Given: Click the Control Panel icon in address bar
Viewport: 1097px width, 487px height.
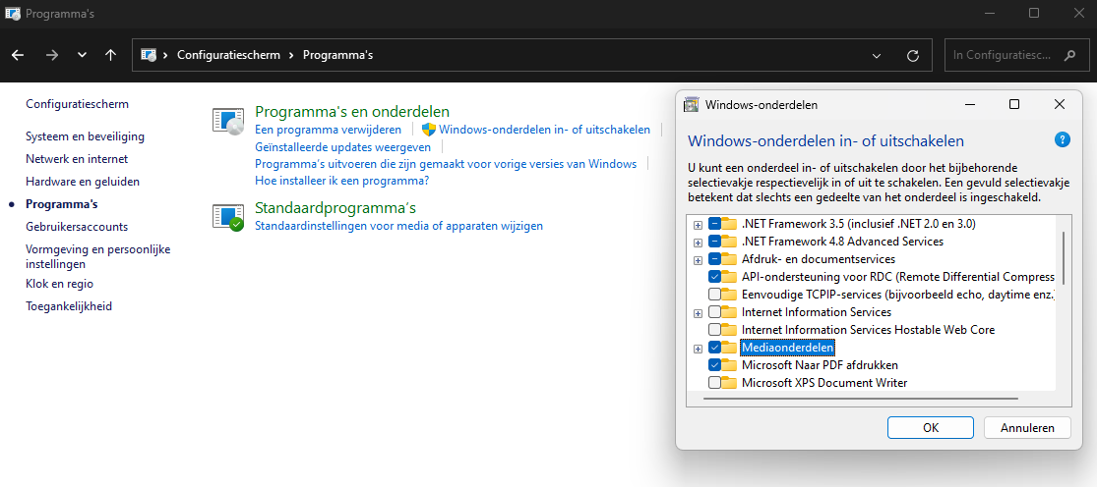Looking at the screenshot, I should [x=148, y=55].
